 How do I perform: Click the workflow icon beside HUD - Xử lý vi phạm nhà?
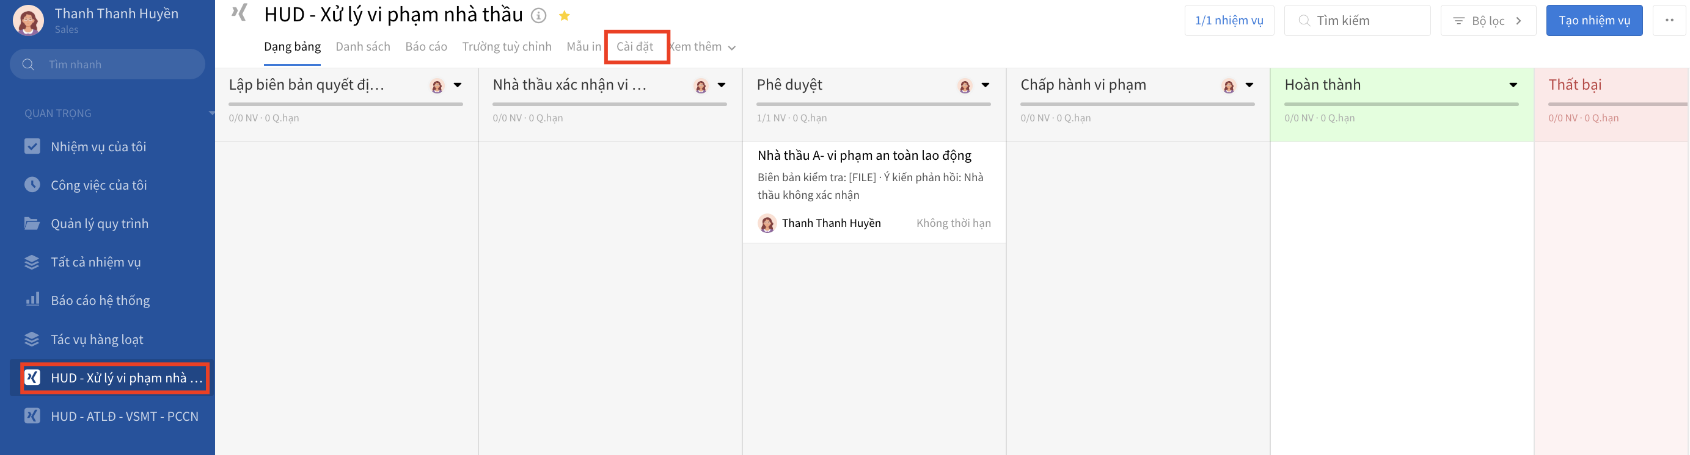coord(32,377)
